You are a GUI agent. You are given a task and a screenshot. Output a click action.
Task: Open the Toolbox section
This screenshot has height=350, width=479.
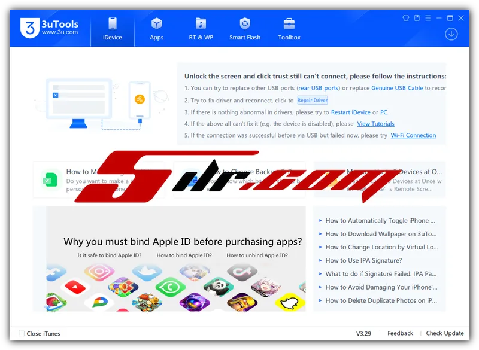(x=289, y=29)
